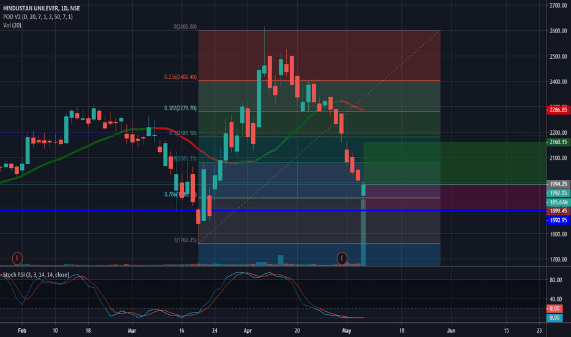The height and width of the screenshot is (337, 571).
Task: Click the 80.00 Stoch RSI scale label
Action: click(x=556, y=280)
